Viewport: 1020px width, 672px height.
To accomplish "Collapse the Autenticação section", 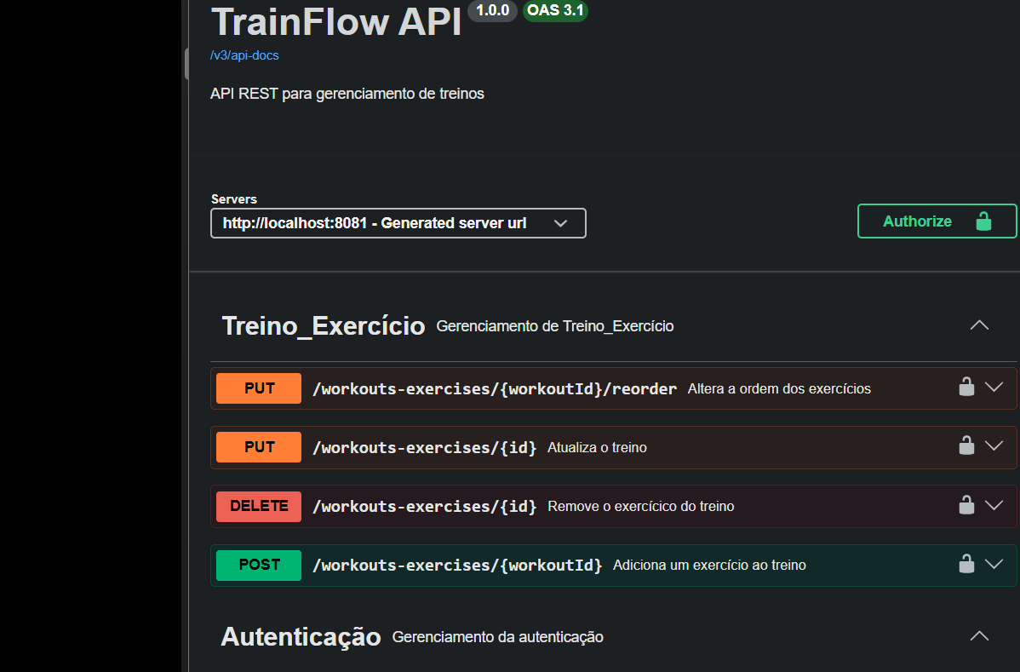I will [979, 636].
